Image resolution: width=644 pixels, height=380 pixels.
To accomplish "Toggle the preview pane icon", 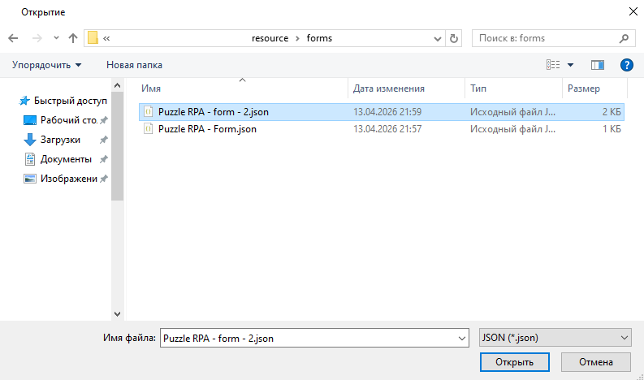I will 598,65.
